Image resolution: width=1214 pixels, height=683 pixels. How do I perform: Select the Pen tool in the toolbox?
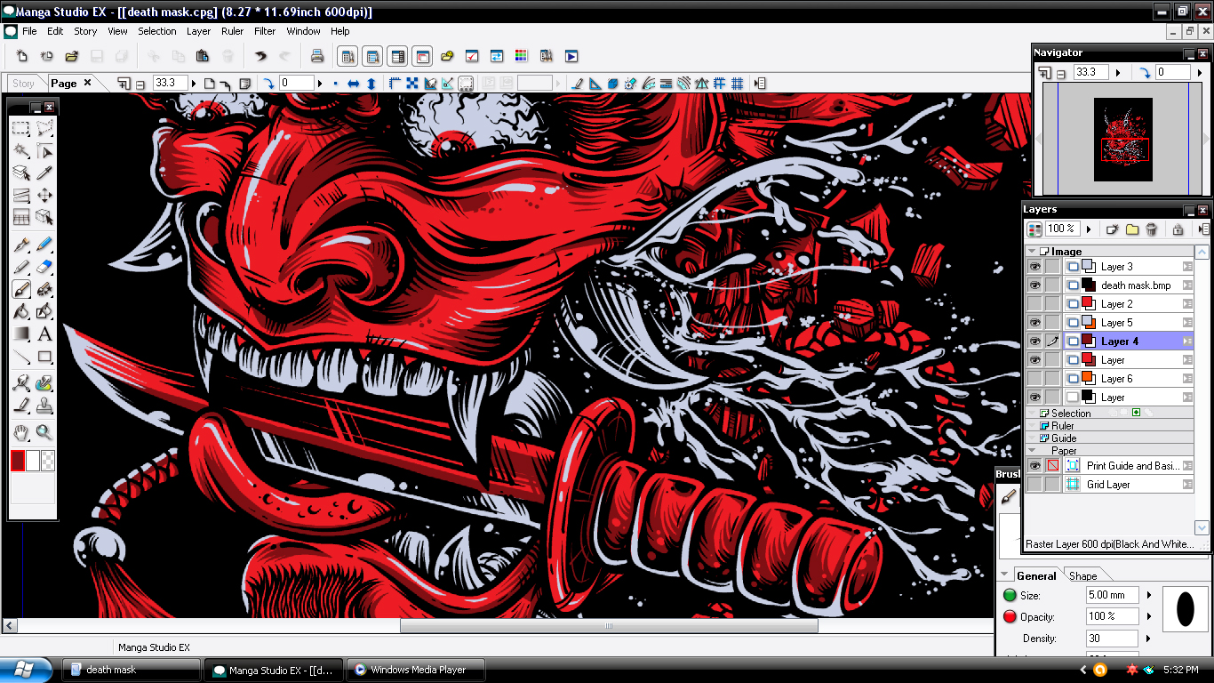[x=20, y=244]
